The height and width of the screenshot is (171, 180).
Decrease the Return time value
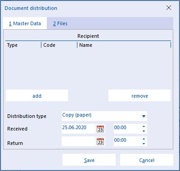coord(144,144)
